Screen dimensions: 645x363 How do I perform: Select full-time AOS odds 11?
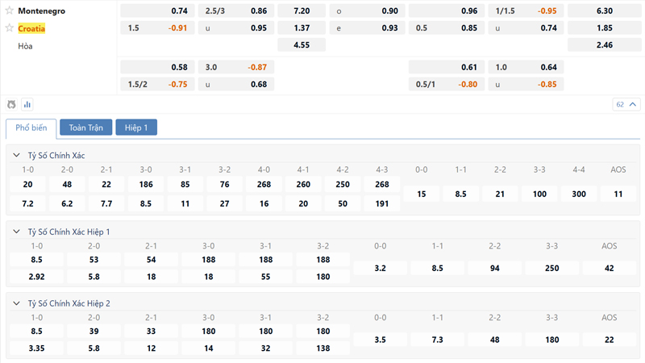pyautogui.click(x=618, y=194)
